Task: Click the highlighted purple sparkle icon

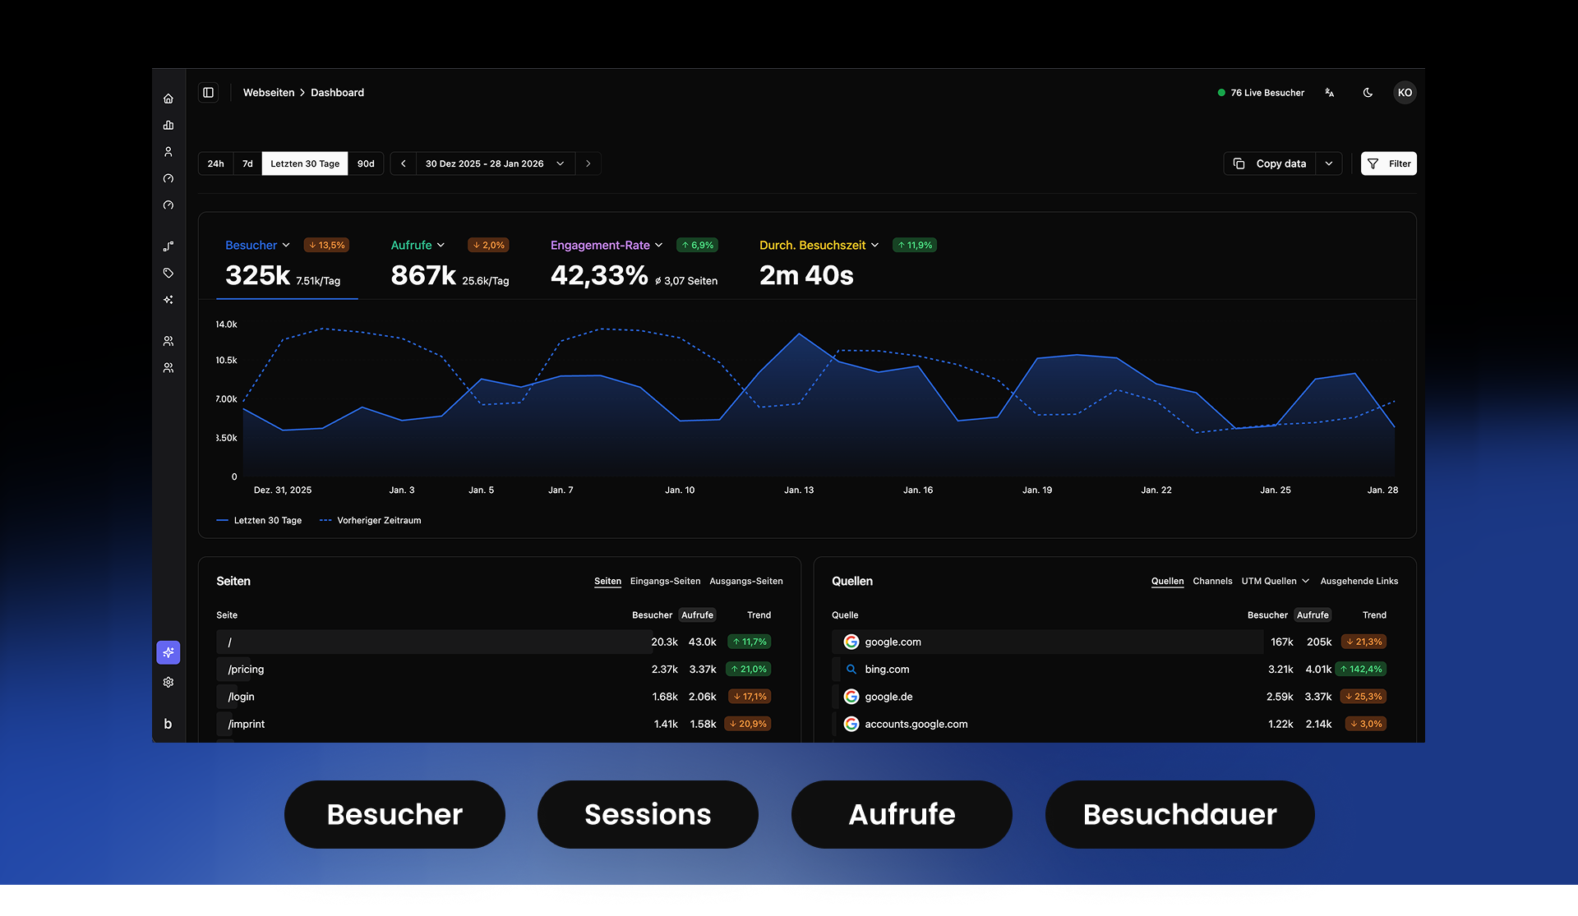Action: [x=168, y=652]
